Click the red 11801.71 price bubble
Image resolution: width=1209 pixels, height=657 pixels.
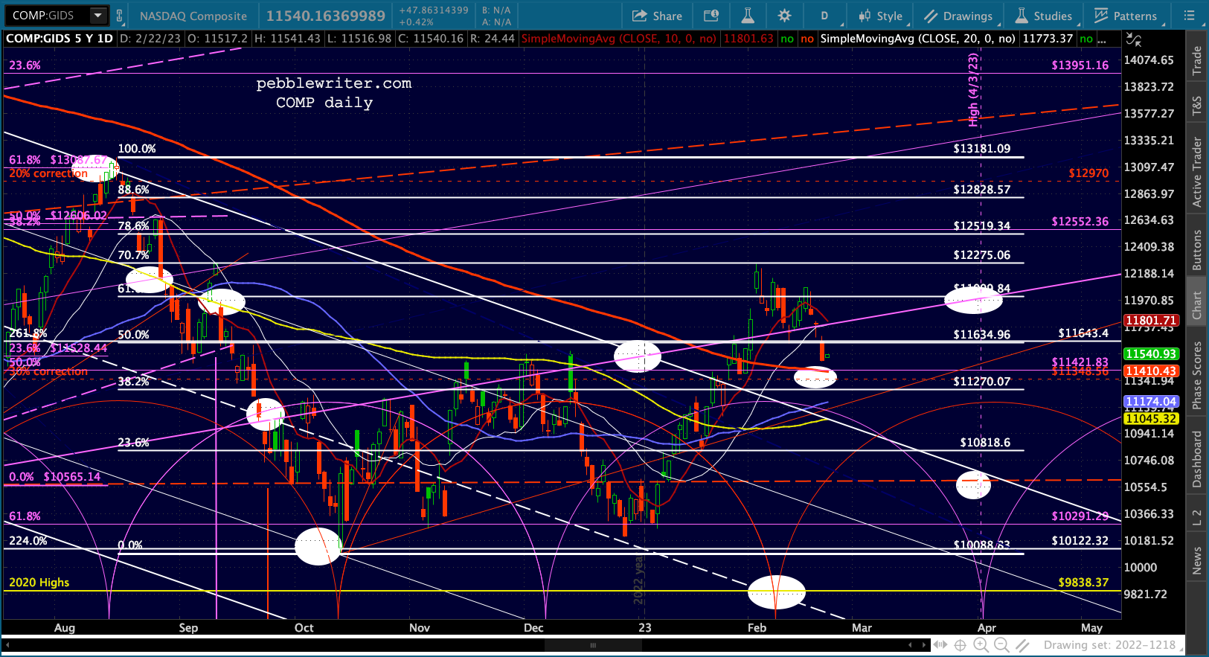(x=1150, y=321)
